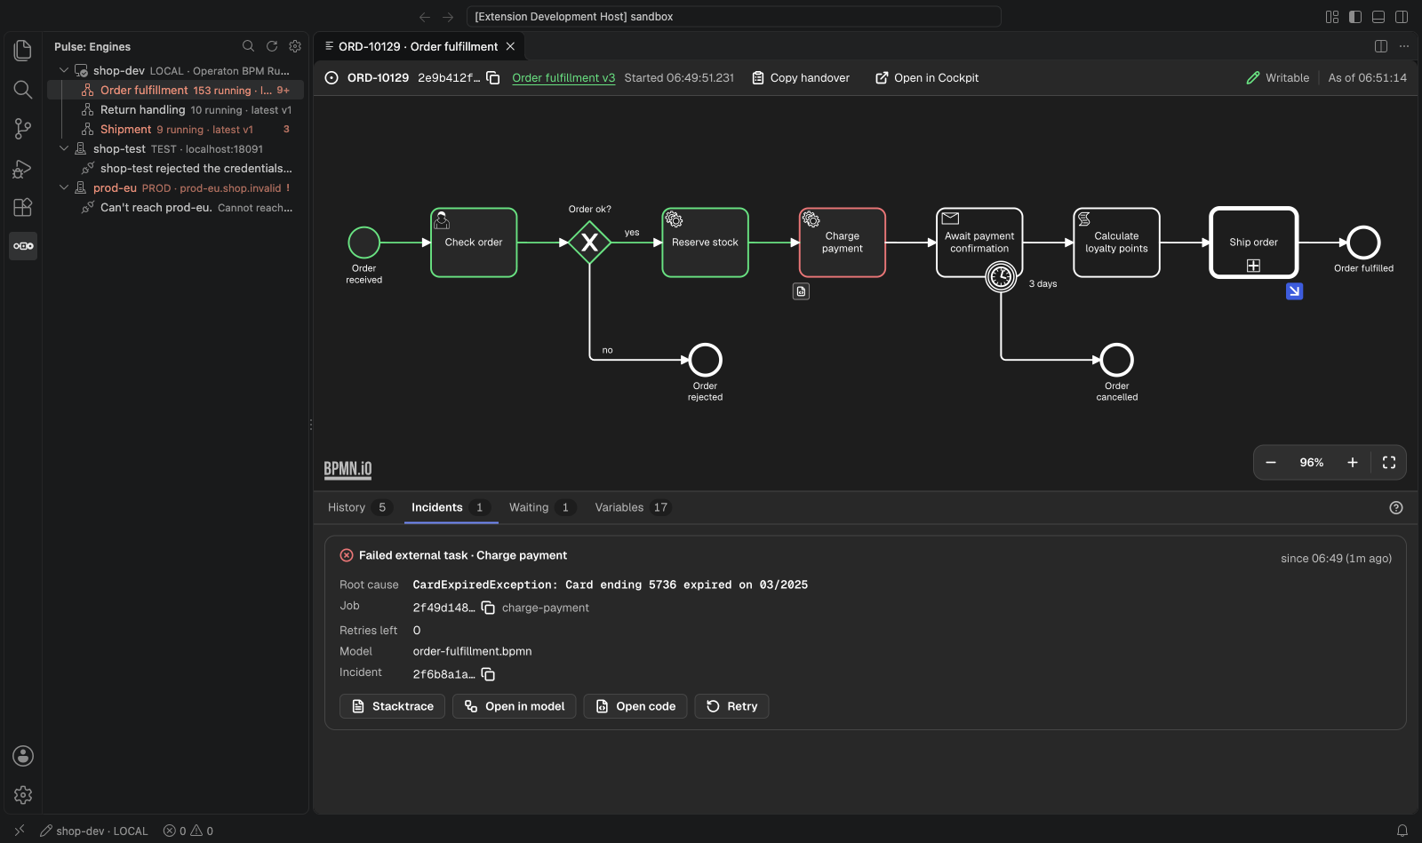Switch to the History tab
The width and height of the screenshot is (1422, 843).
359,508
